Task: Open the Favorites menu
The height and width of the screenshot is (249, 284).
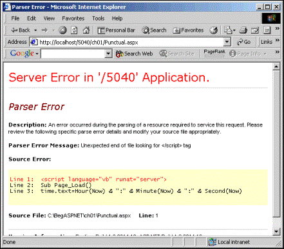Action: pyautogui.click(x=73, y=19)
